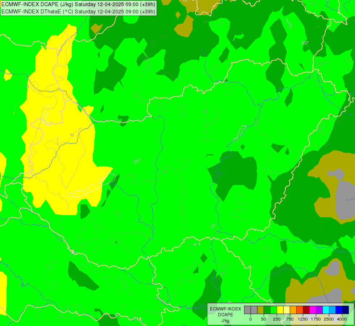
Task: Click the olive legend swatch
Action: pyautogui.click(x=261, y=310)
